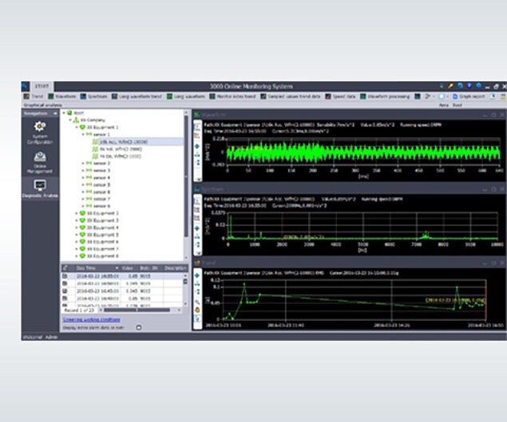Collapse the Navigation panel header arrow

[56, 113]
